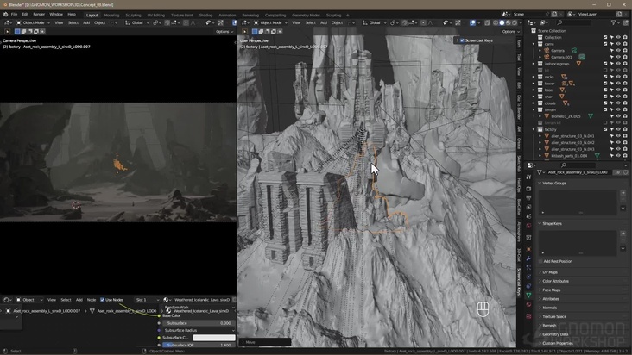Exclude tower collection using its checkbox
This screenshot has width=632, height=355.
coord(605,84)
